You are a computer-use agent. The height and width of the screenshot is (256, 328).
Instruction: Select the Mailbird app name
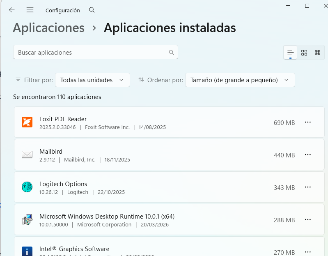click(x=51, y=152)
